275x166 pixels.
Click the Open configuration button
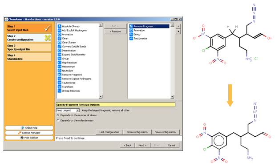pyautogui.click(x=137, y=132)
